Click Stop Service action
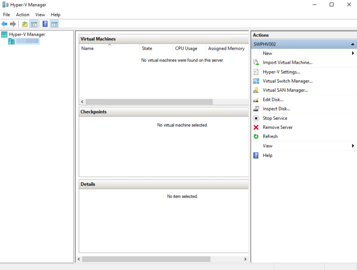 (275, 118)
